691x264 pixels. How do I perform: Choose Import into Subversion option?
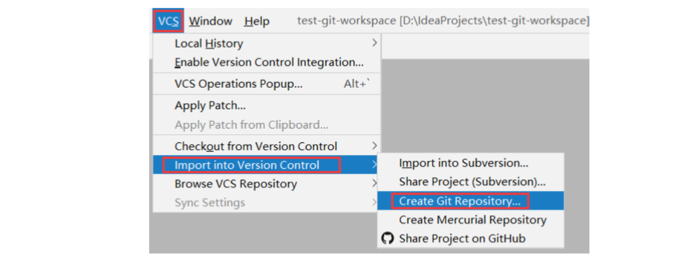[x=463, y=164]
